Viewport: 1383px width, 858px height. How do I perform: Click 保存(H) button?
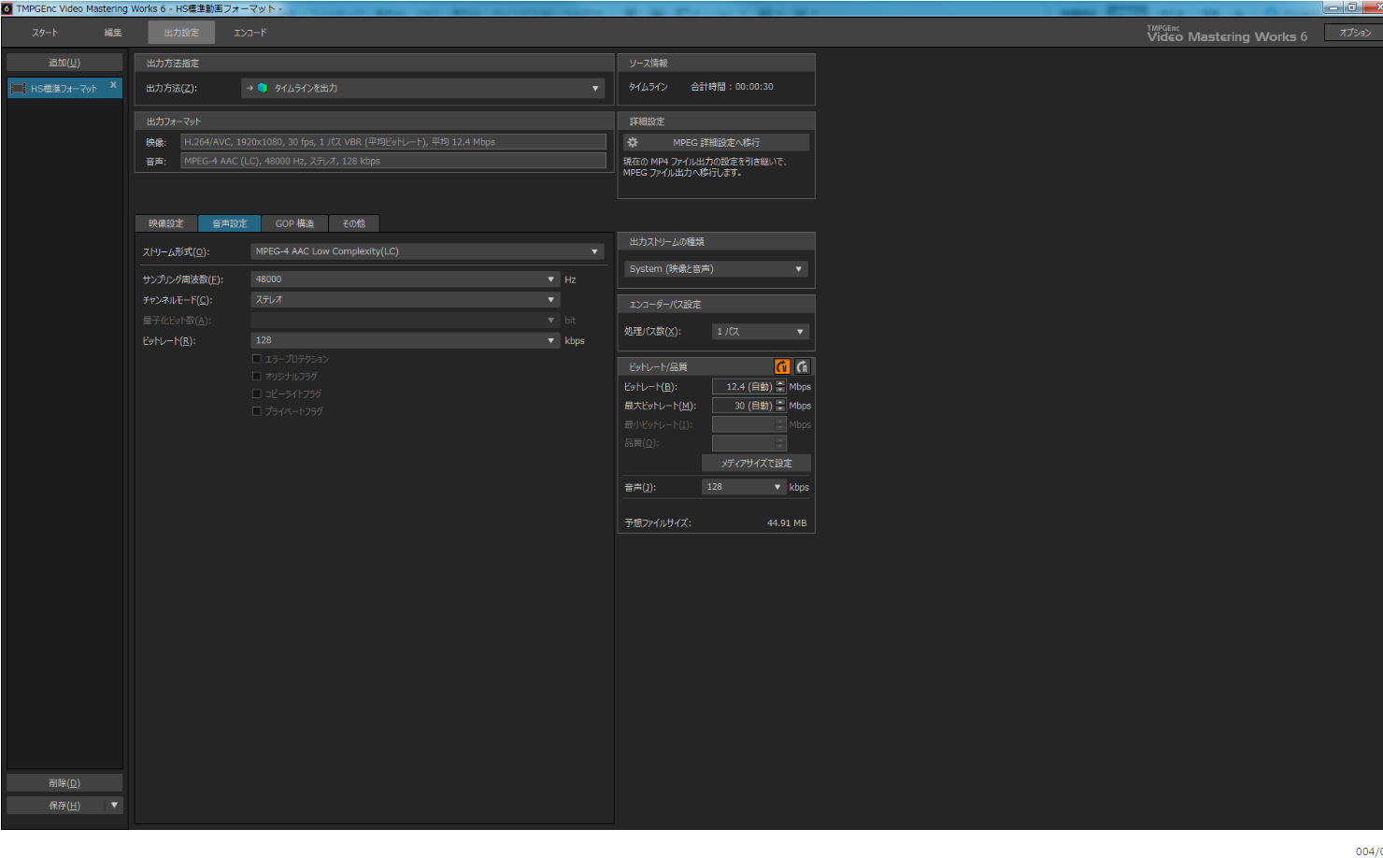tap(57, 805)
